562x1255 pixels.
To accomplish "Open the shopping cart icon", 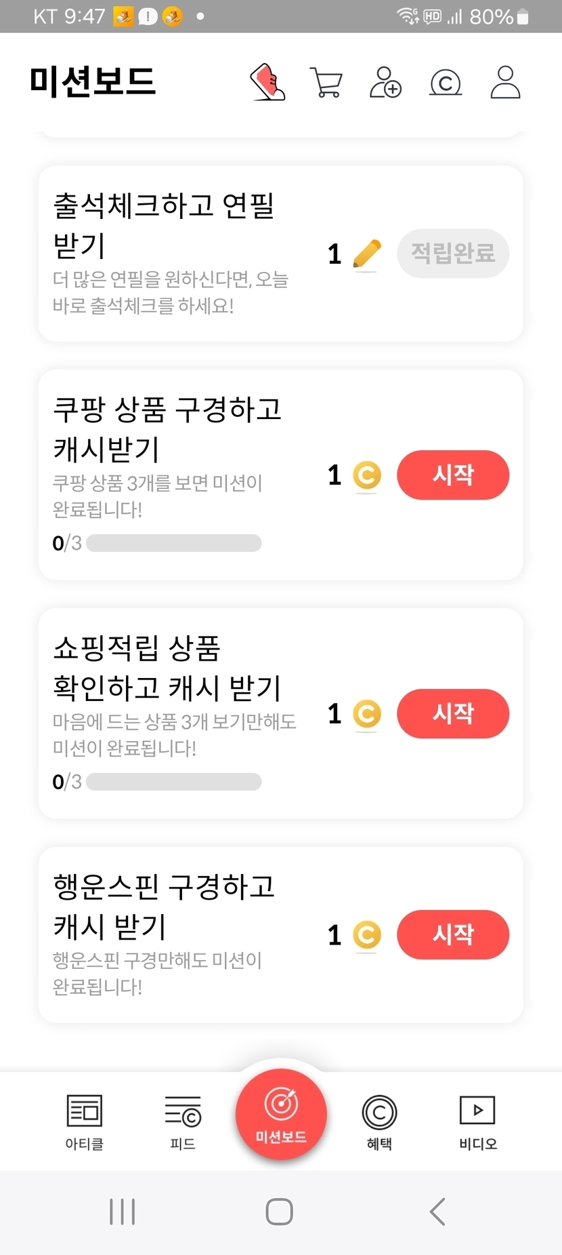I will pos(326,83).
